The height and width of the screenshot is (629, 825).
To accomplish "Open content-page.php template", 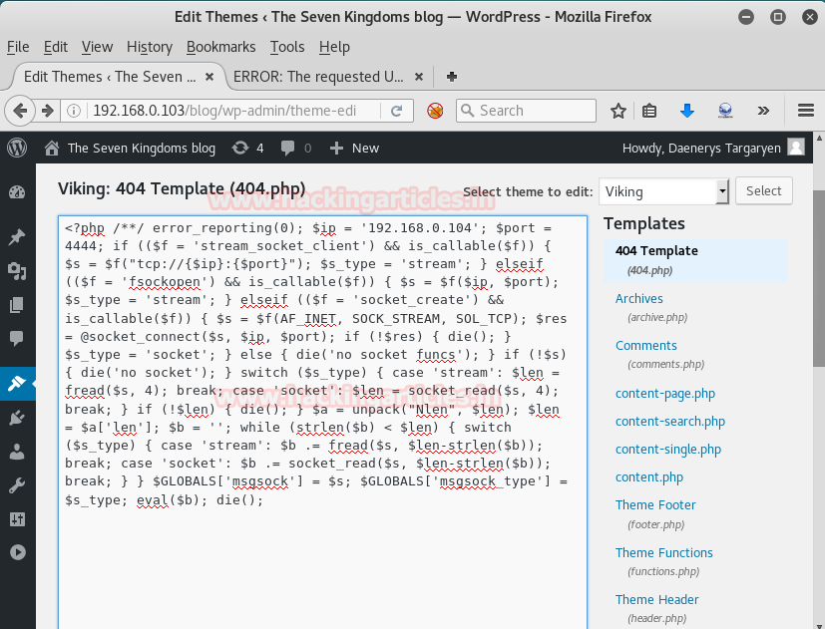I will point(665,394).
